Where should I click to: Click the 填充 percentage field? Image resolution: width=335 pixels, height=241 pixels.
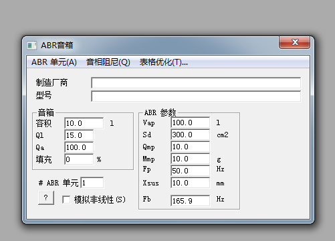pyautogui.click(x=79, y=159)
